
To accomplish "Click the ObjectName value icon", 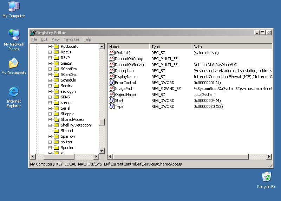I will click(111, 94).
